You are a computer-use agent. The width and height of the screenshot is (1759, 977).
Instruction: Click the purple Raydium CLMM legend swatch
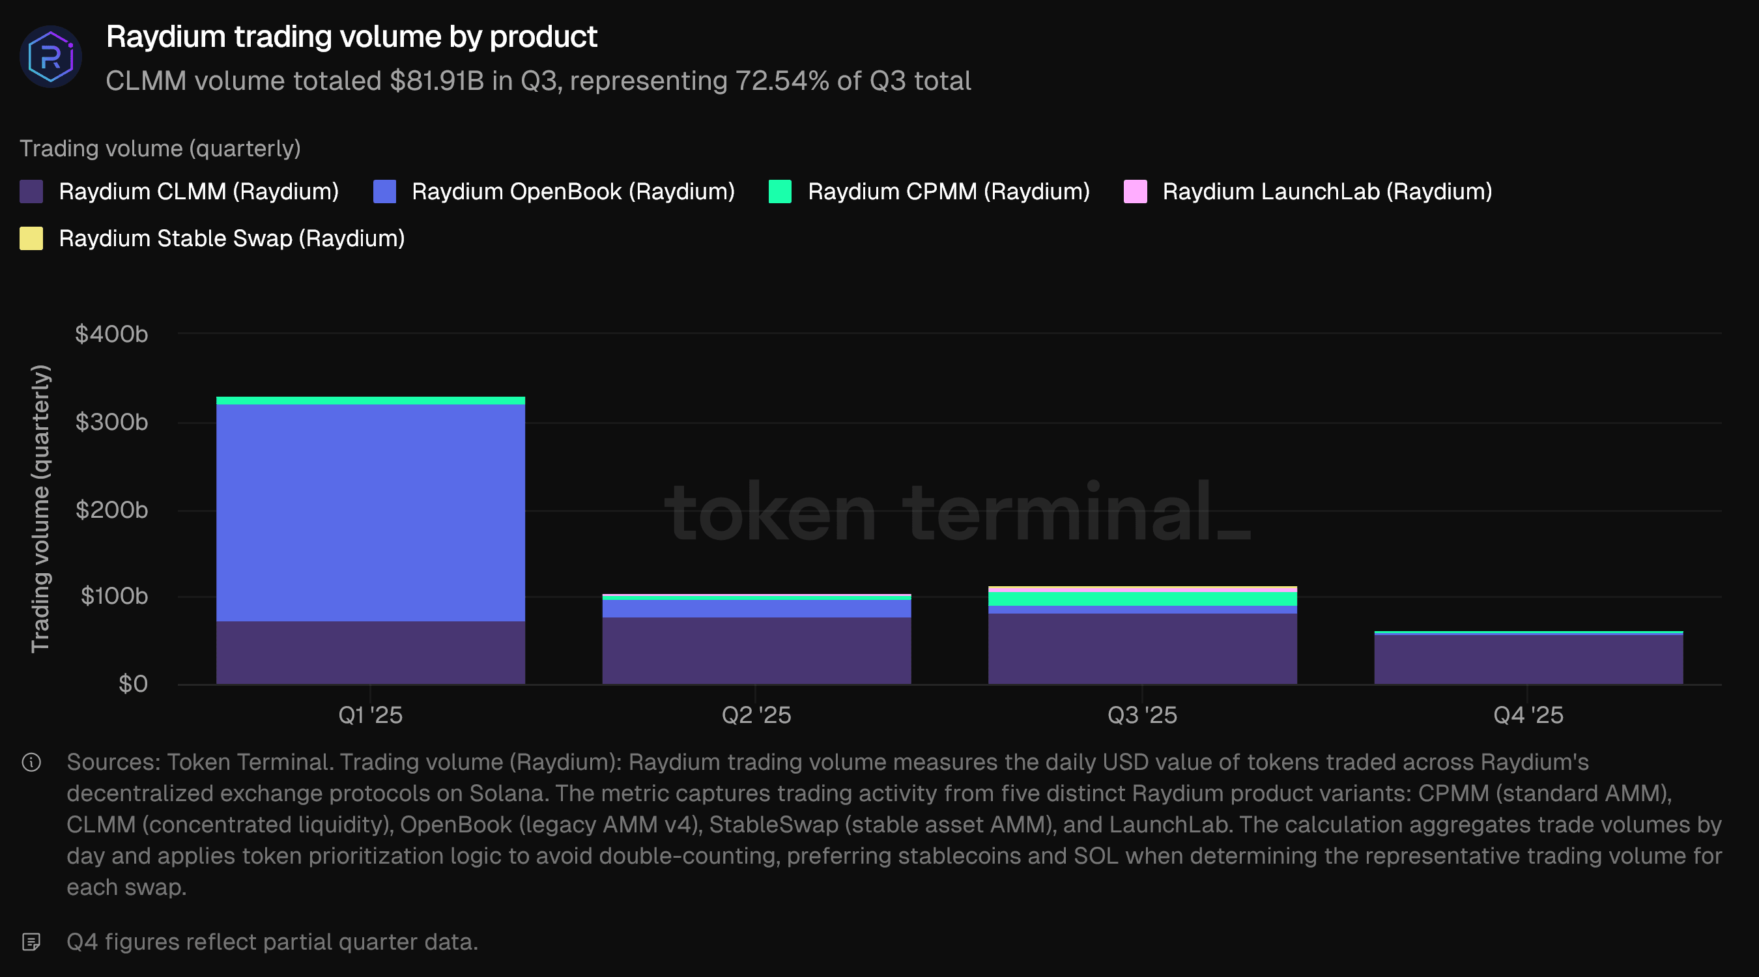tap(31, 192)
